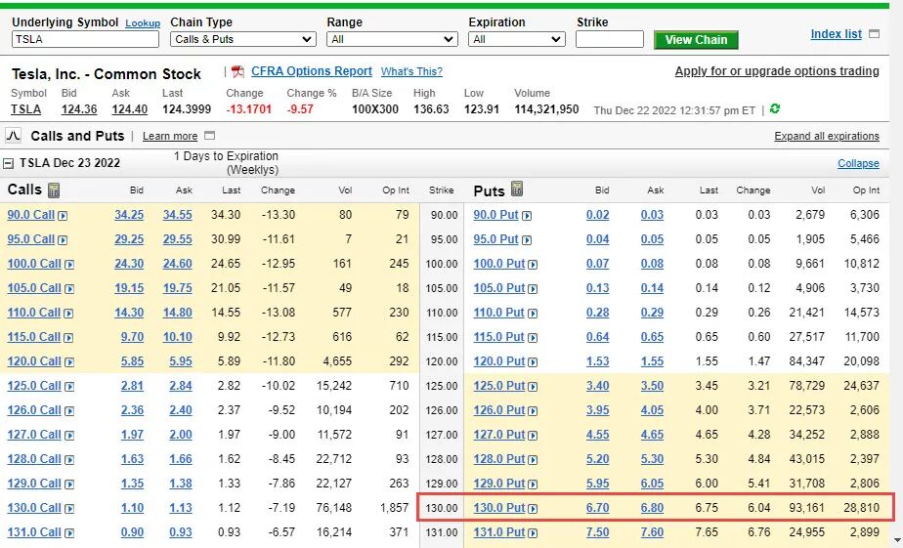This screenshot has width=903, height=548.
Task: Click Apply for or upgrade options trading
Action: [x=777, y=70]
